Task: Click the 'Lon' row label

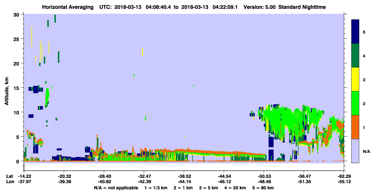Action: (x=10, y=182)
